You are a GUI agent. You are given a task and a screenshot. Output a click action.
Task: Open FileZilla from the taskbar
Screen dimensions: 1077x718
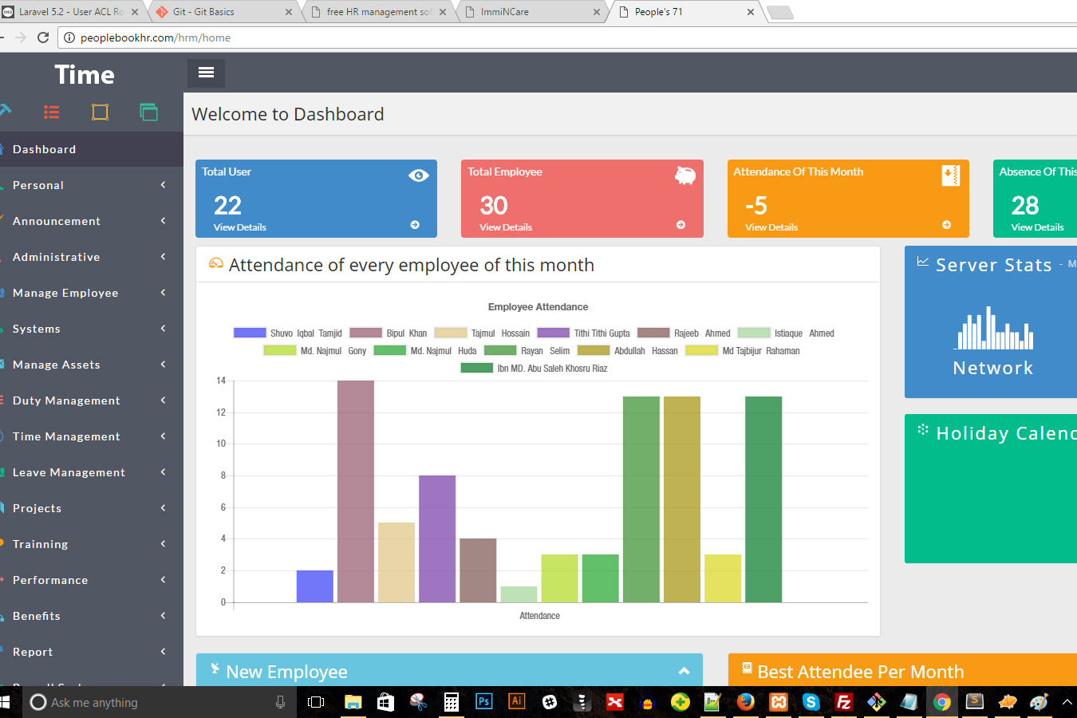pyautogui.click(x=843, y=702)
